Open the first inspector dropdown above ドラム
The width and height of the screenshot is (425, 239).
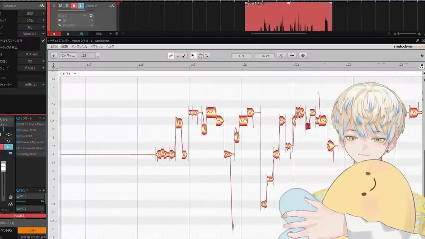pyautogui.click(x=31, y=13)
